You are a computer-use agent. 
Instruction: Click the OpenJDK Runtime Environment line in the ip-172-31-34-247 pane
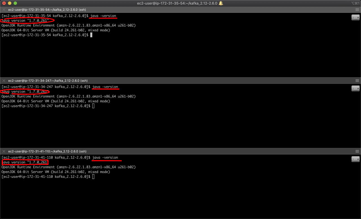[69, 96]
